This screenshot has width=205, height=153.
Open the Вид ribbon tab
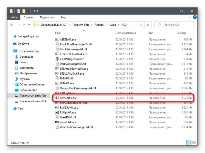tap(63, 17)
